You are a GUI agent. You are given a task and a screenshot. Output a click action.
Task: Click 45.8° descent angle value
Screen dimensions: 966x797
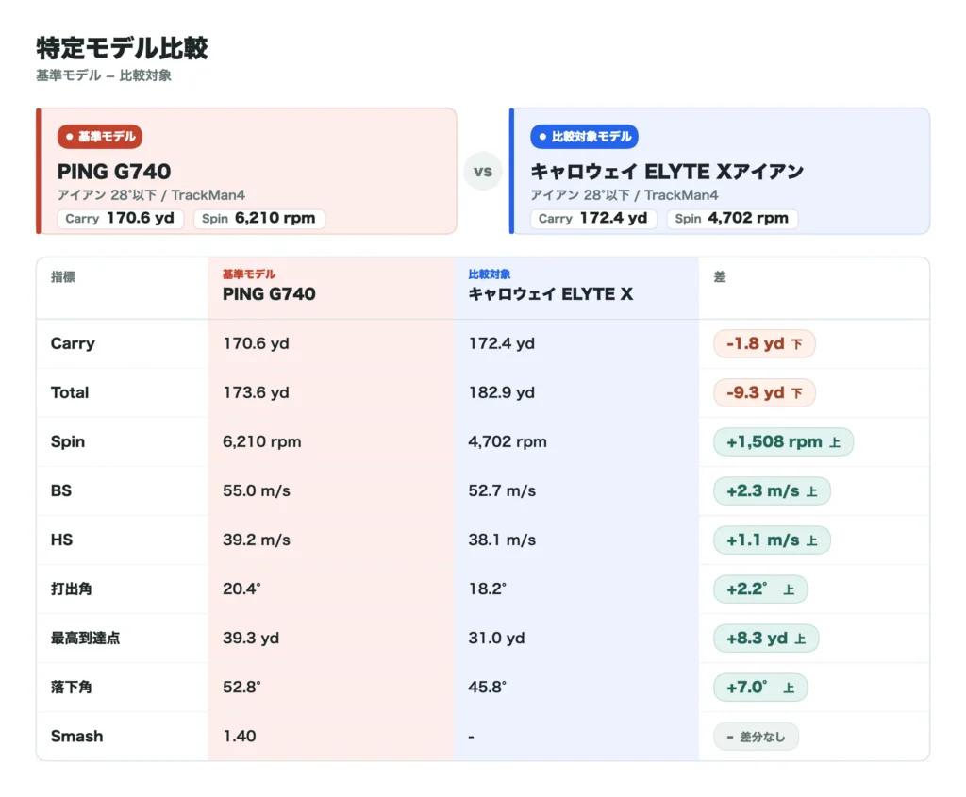tap(488, 687)
